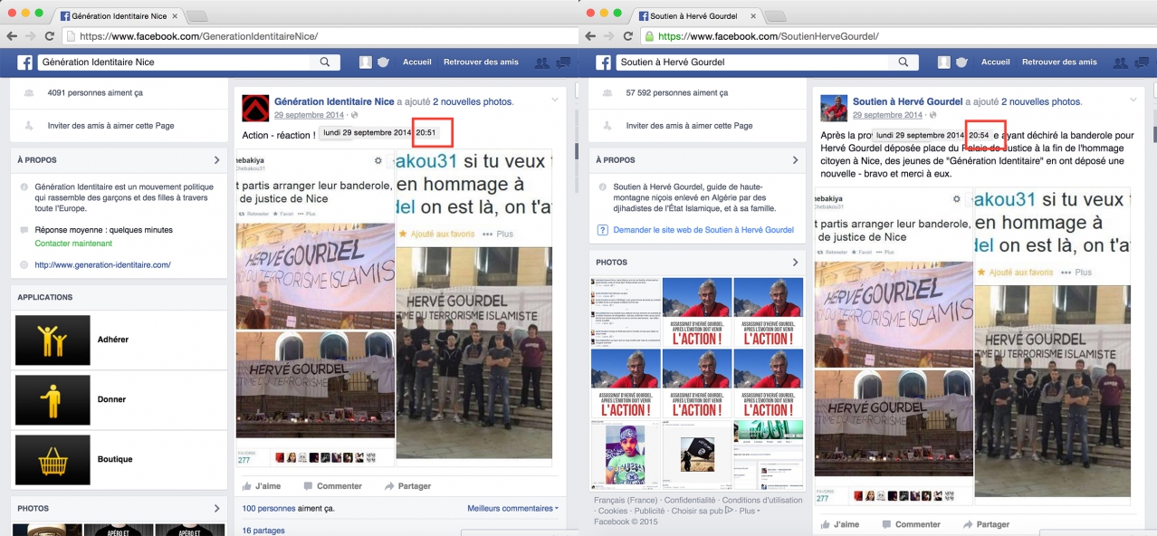Click the right window address bar

899,36
